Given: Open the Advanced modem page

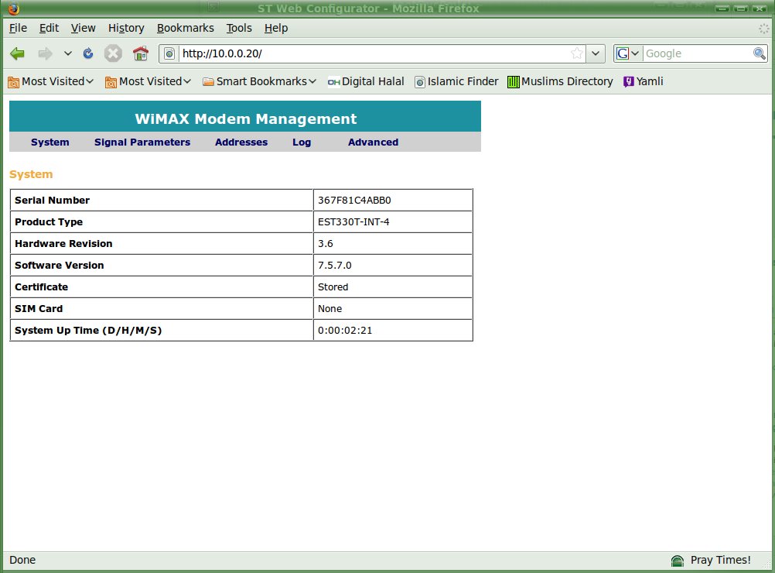Looking at the screenshot, I should tap(373, 142).
